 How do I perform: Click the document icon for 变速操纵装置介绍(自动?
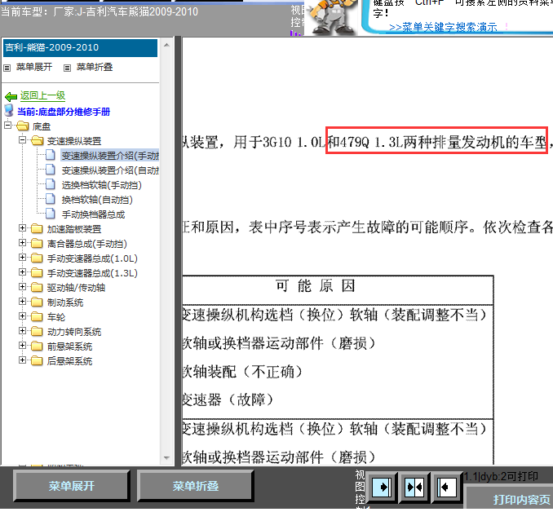(x=51, y=170)
